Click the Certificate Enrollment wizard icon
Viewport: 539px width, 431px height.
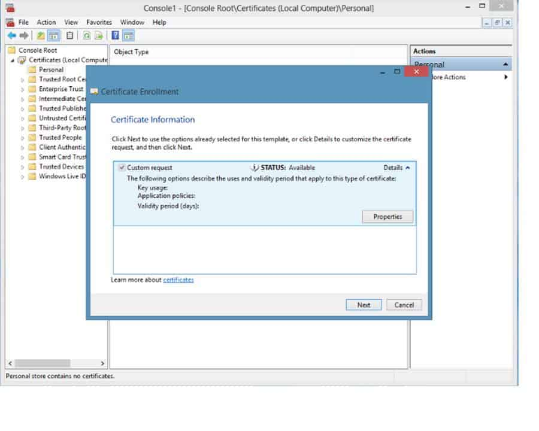point(94,92)
